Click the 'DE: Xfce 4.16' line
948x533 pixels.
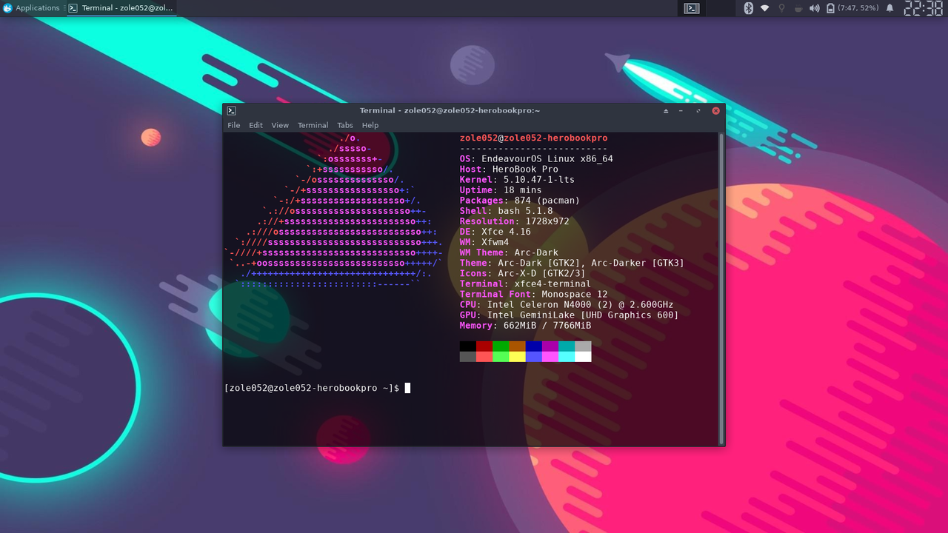point(495,232)
